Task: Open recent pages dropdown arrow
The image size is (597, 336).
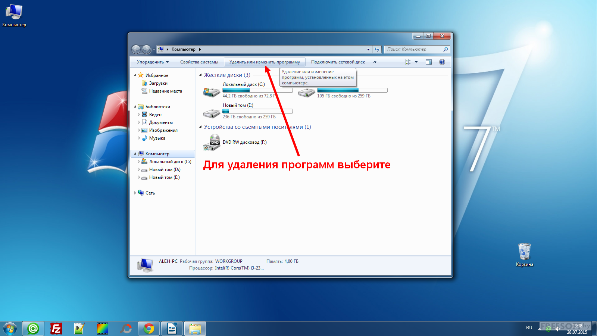Action: point(154,50)
